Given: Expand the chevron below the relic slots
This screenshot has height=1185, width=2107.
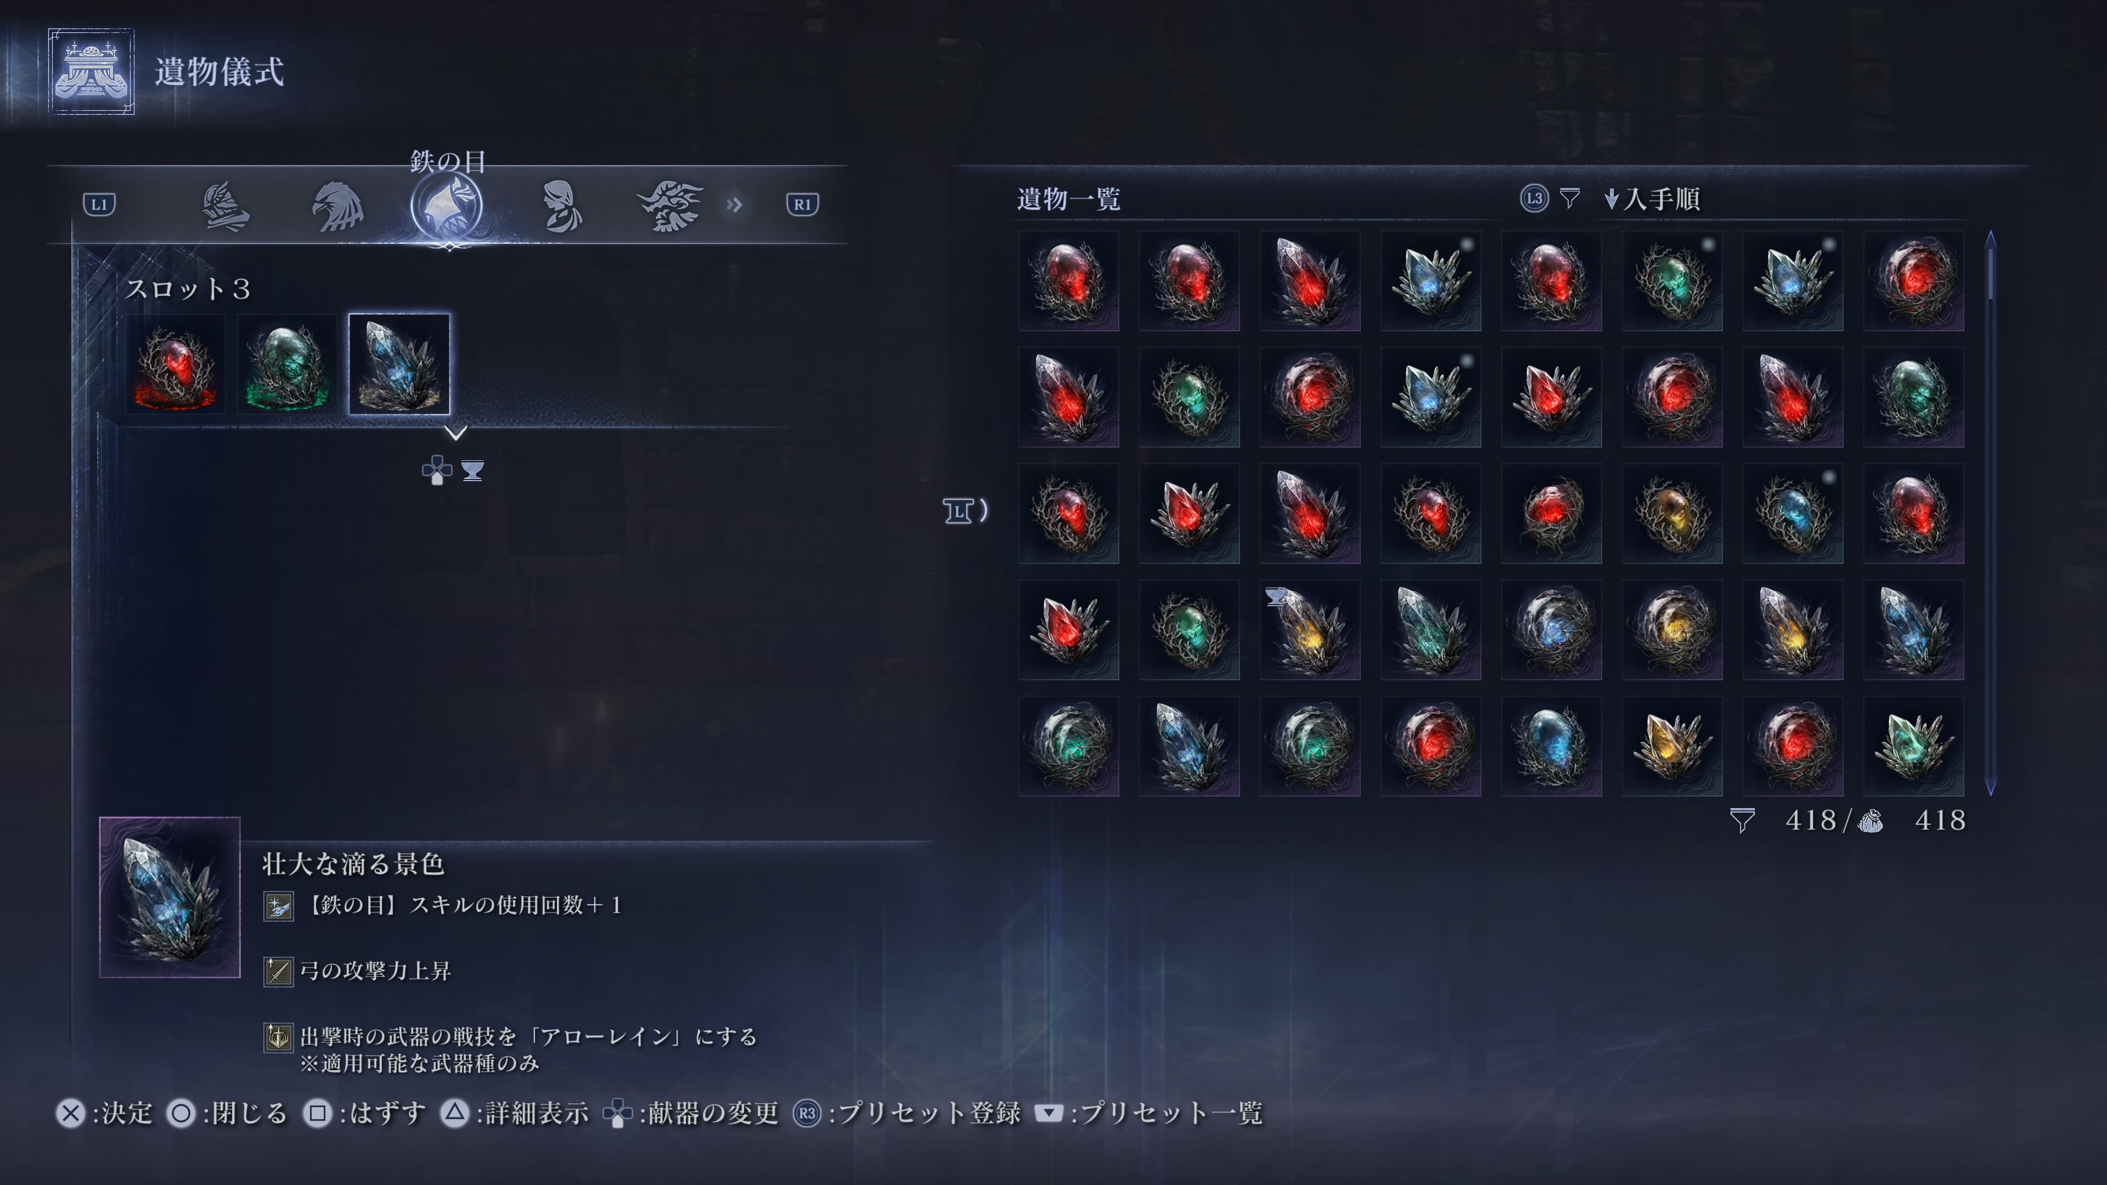Looking at the screenshot, I should point(457,432).
